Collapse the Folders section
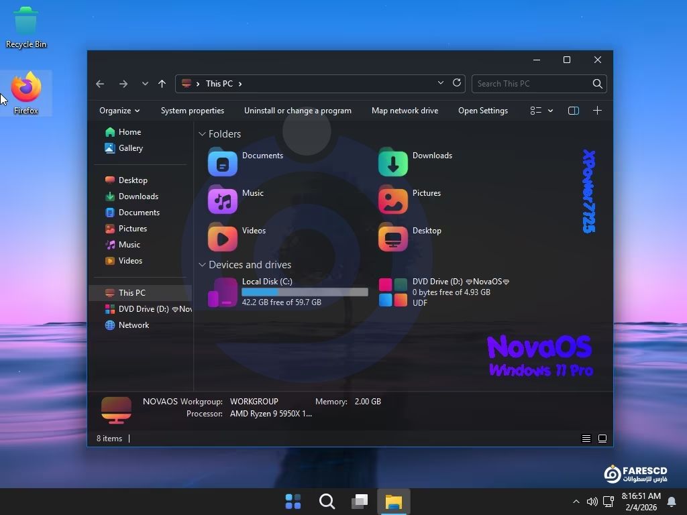 [x=202, y=134]
